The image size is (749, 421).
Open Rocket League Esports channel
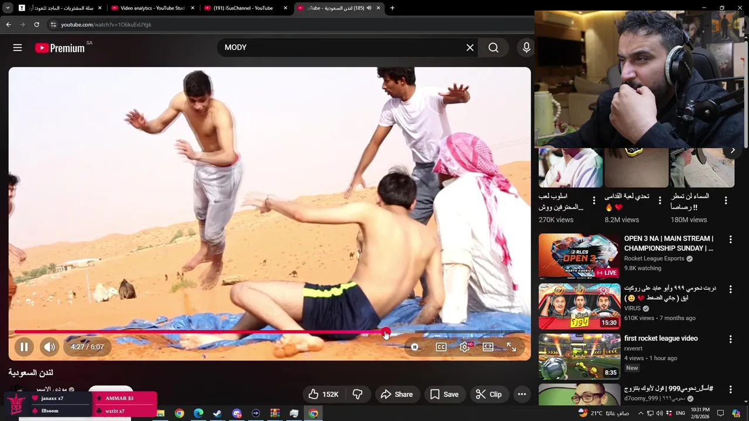tap(654, 258)
